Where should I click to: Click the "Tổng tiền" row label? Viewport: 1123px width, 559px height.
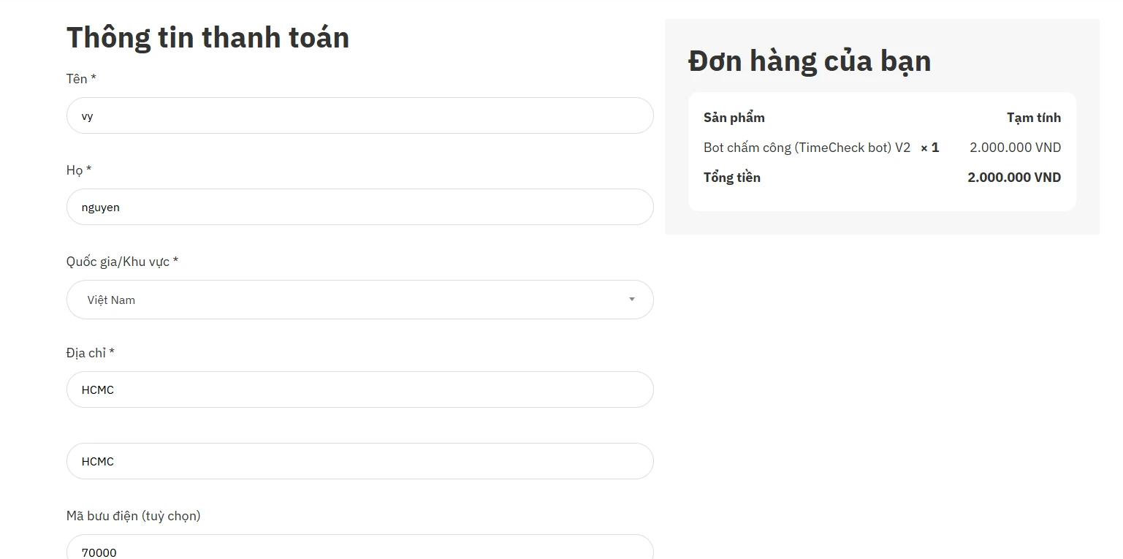[x=731, y=178]
